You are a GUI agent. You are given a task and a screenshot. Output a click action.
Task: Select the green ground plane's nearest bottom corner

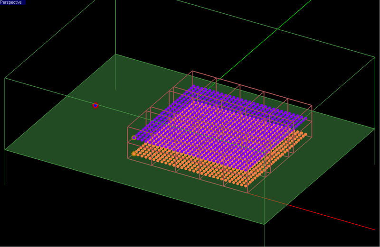tap(264, 224)
